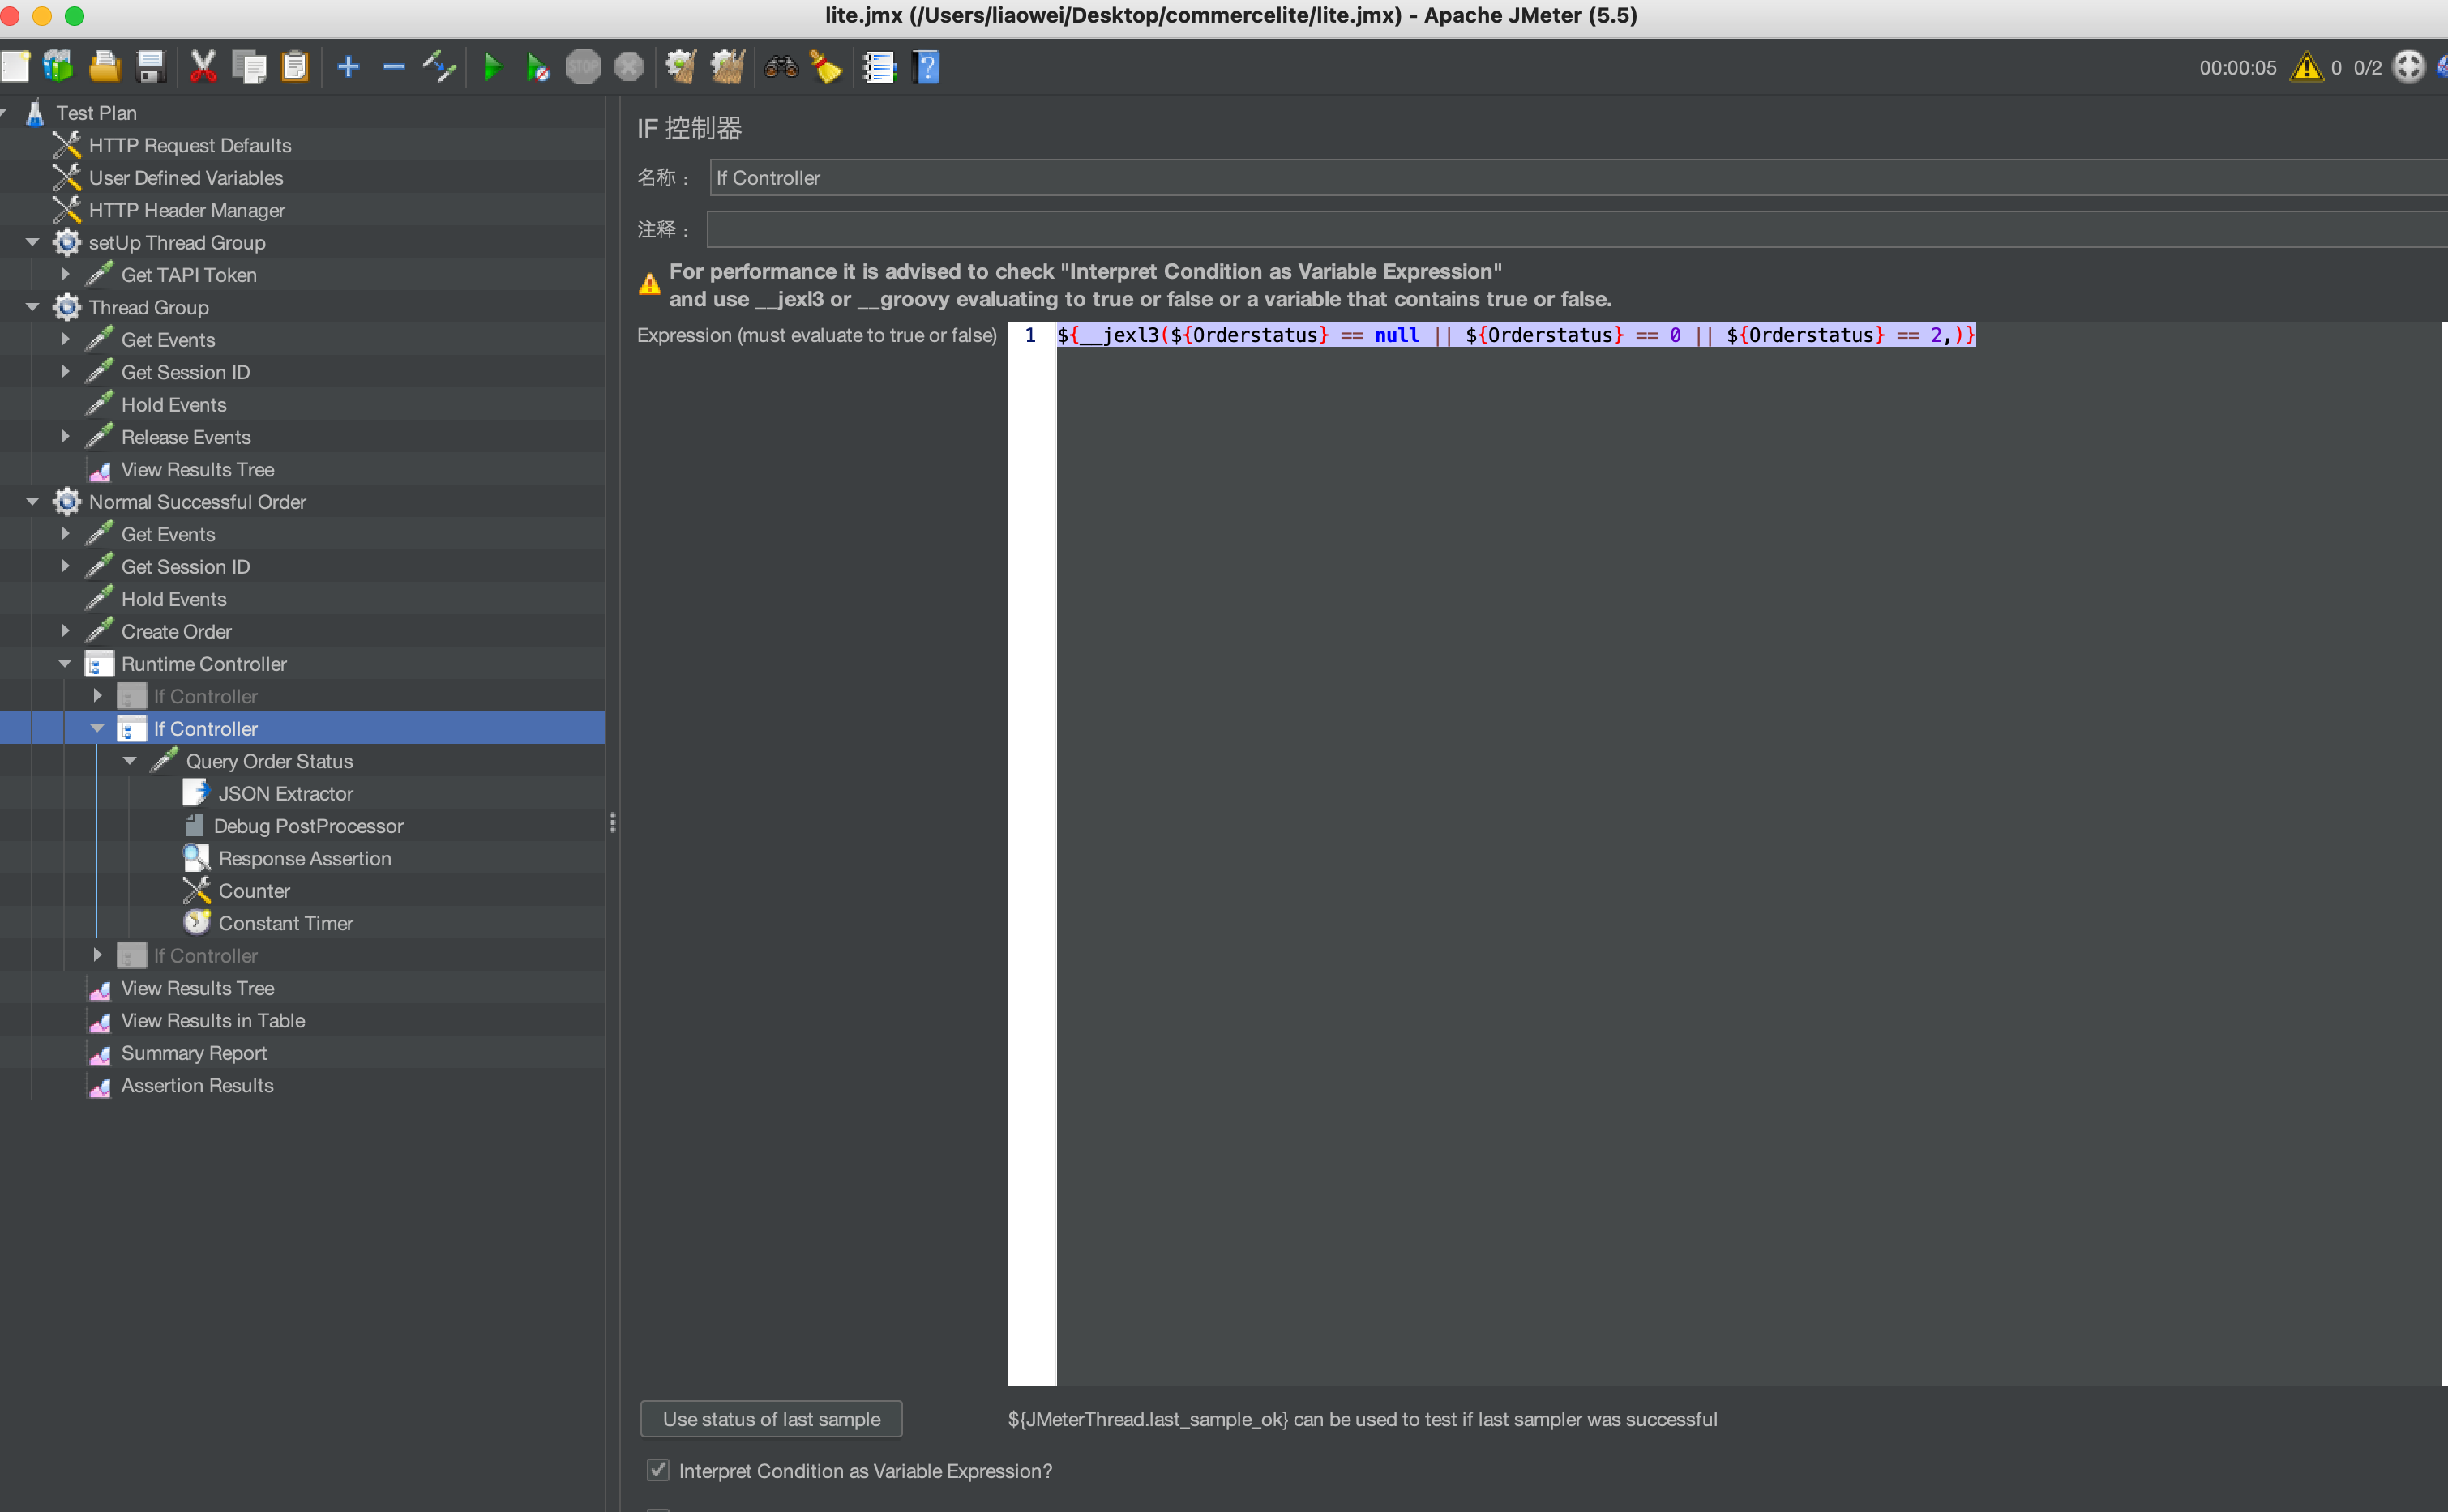
Task: Save the test plan with disk icon
Action: coord(150,67)
